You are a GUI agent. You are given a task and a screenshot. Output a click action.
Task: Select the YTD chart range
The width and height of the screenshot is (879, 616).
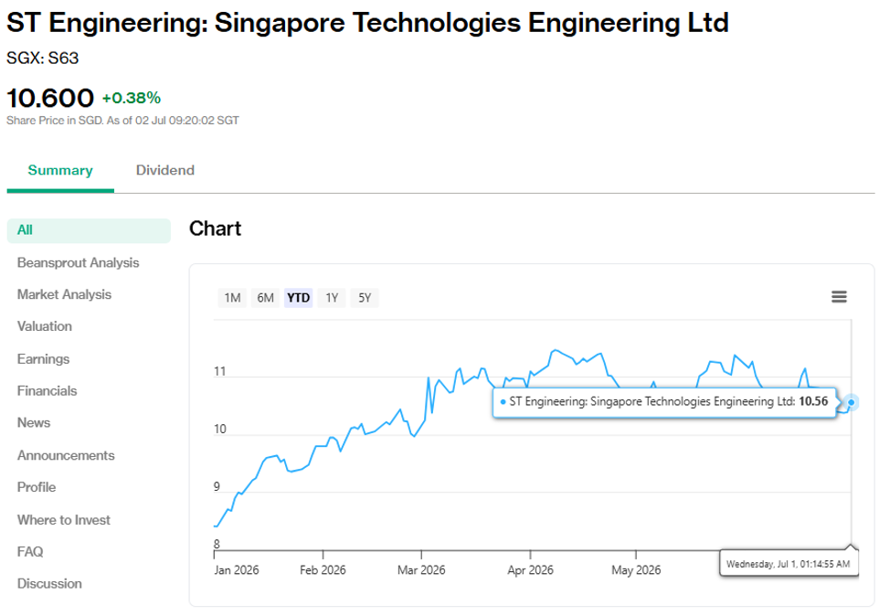[298, 298]
